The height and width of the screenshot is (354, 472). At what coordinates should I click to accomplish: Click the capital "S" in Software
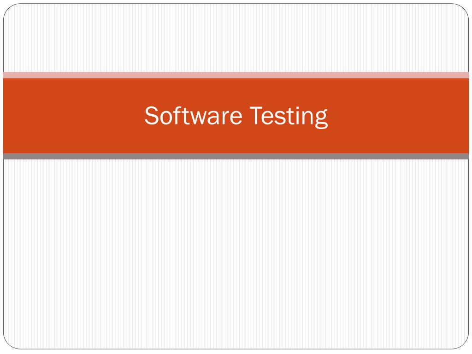pyautogui.click(x=151, y=115)
